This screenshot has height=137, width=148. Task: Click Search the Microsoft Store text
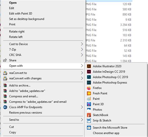pyautogui.click(x=110, y=128)
